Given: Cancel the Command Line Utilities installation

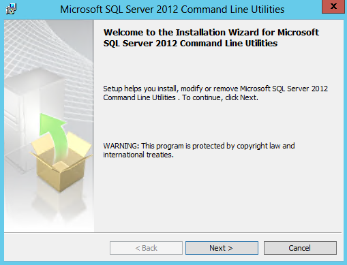Looking at the screenshot, I should (300, 248).
